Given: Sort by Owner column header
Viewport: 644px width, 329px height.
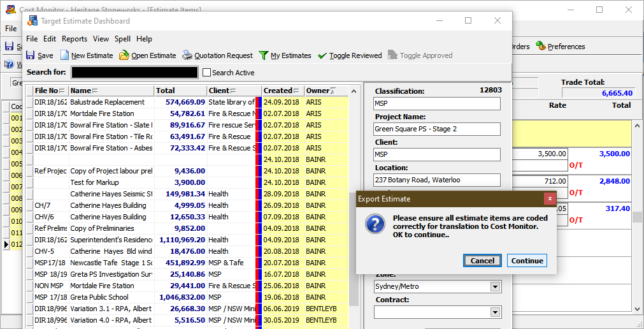Looking at the screenshot, I should click(326, 91).
